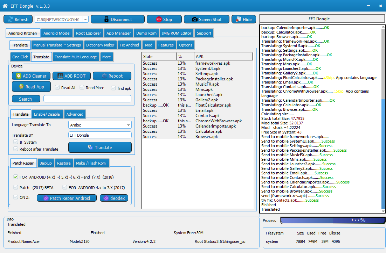Screen dimensions: 386x253
Task: Enable the IF System checkbox
Action: pos(16,142)
